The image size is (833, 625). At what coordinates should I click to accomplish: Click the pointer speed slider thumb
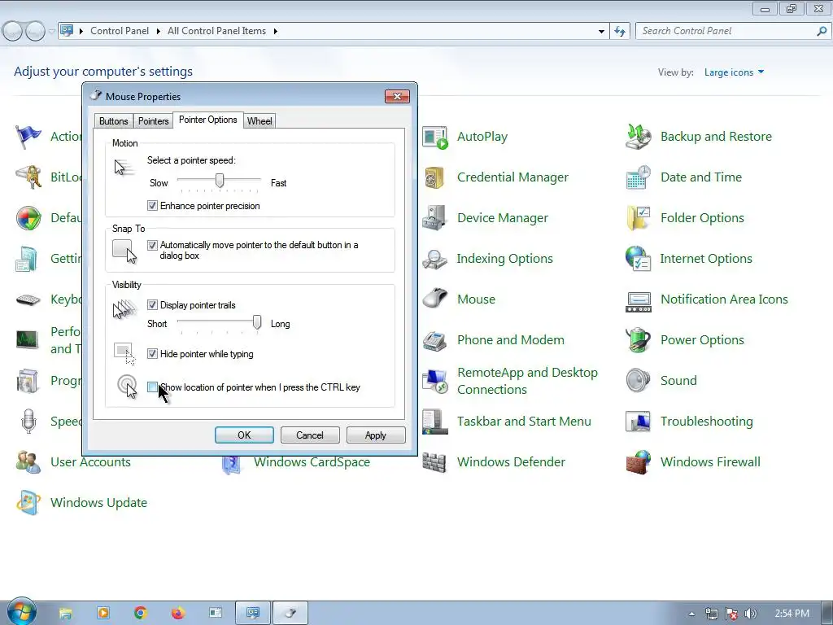[220, 181]
